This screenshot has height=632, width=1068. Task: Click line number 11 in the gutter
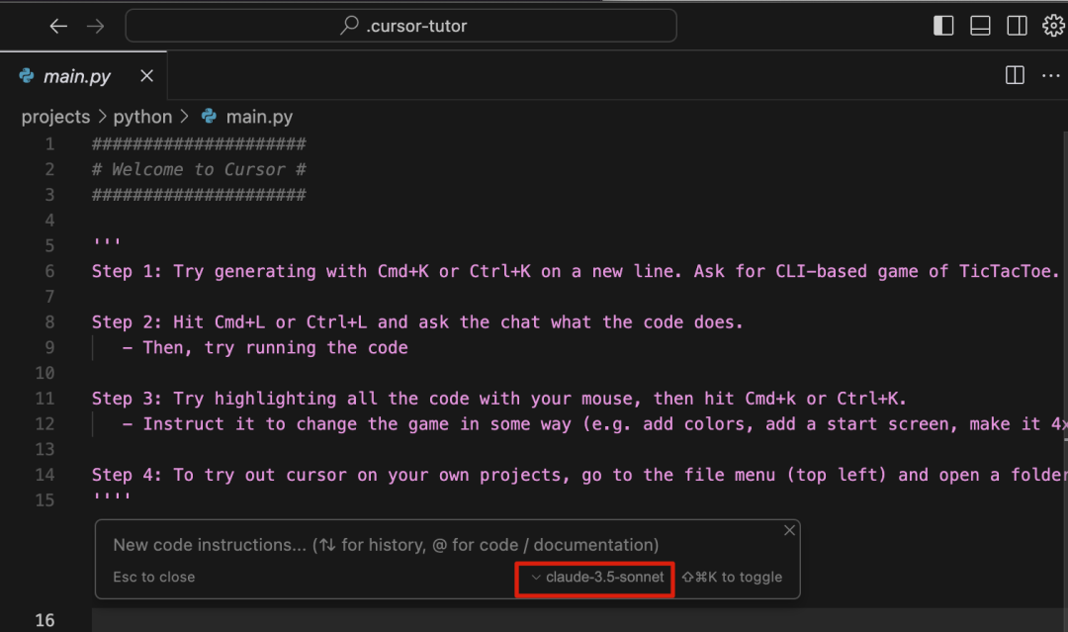44,399
